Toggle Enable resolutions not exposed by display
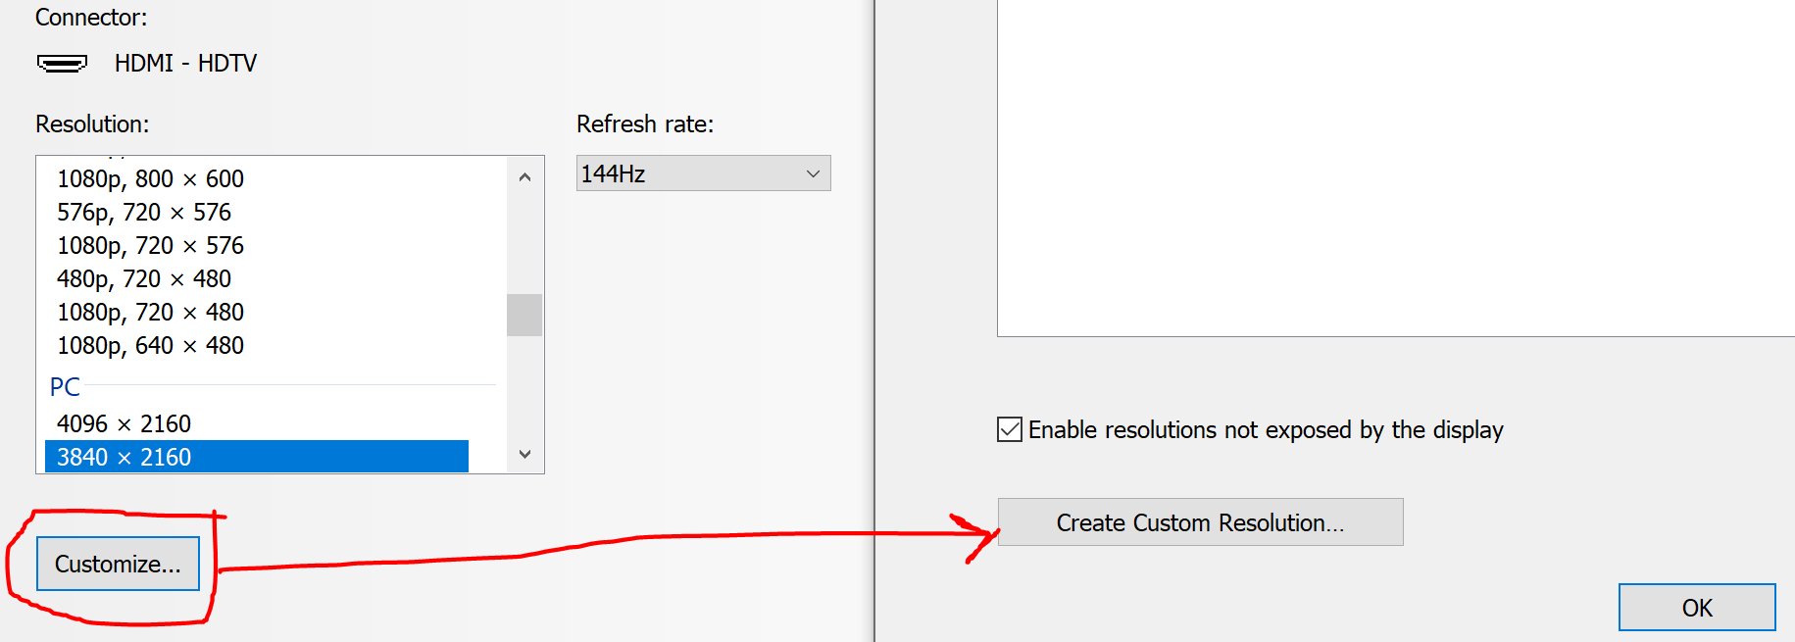 tap(1010, 429)
